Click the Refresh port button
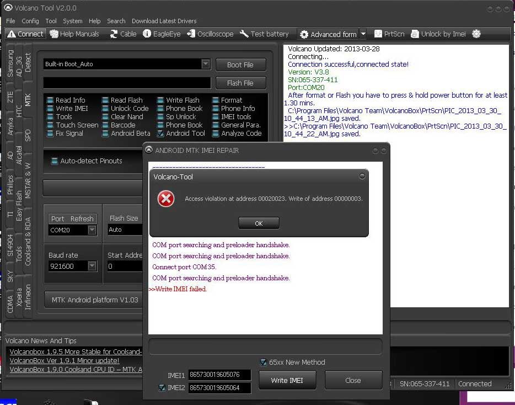This screenshot has height=405, width=515. 82,219
